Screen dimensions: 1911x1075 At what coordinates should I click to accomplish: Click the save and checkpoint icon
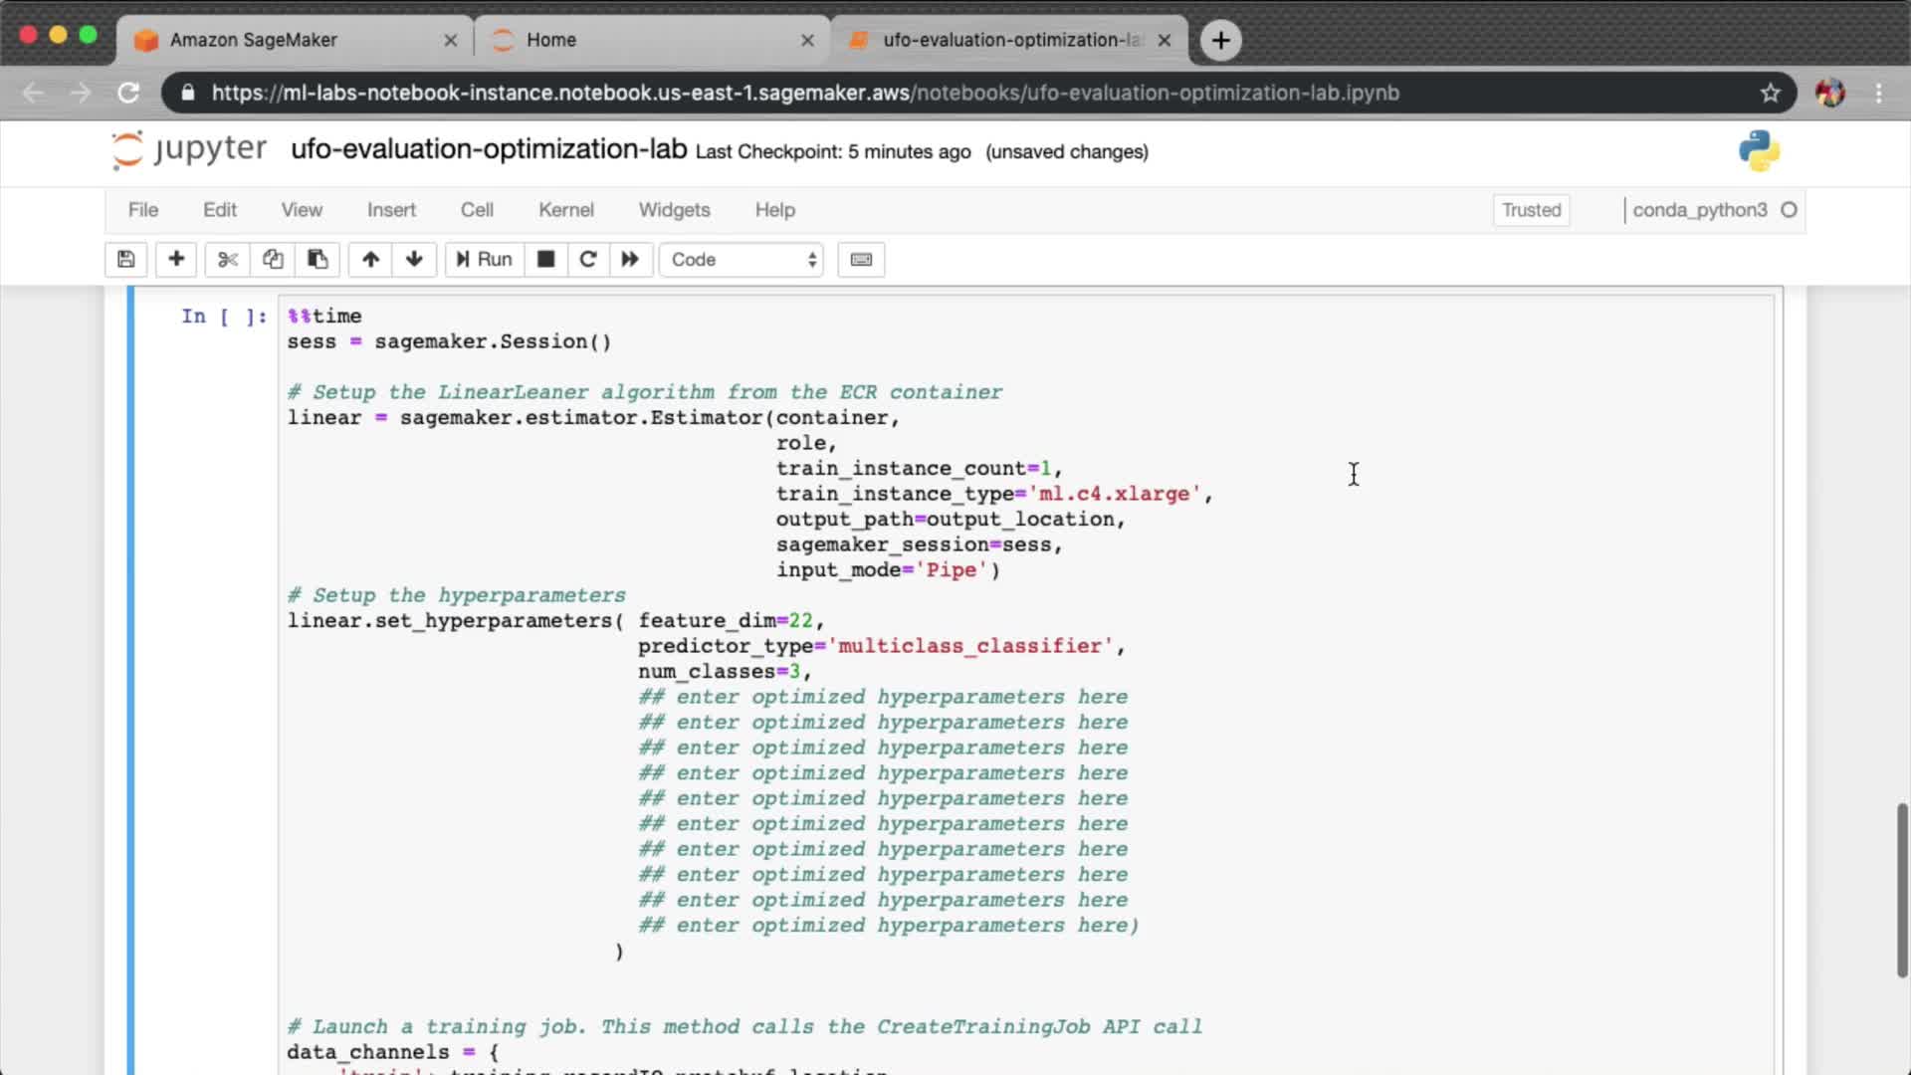[x=125, y=260]
